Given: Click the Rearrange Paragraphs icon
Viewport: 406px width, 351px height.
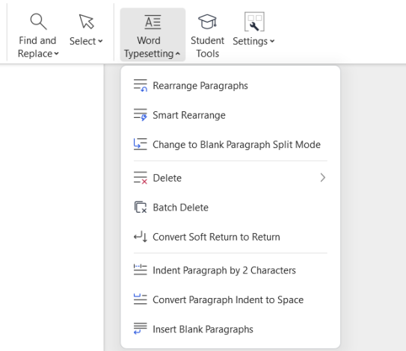Looking at the screenshot, I should 141,86.
